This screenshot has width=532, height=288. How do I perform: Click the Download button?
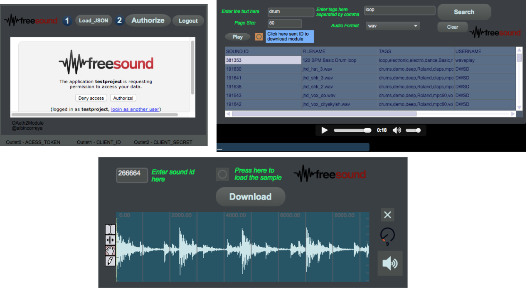click(251, 197)
